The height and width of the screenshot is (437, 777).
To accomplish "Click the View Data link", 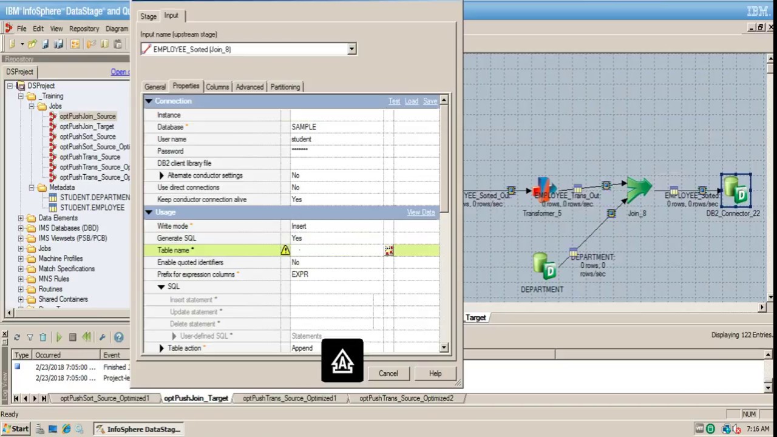I will coord(421,212).
